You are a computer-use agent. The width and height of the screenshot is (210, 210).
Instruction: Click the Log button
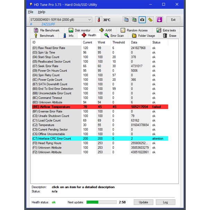(165, 202)
